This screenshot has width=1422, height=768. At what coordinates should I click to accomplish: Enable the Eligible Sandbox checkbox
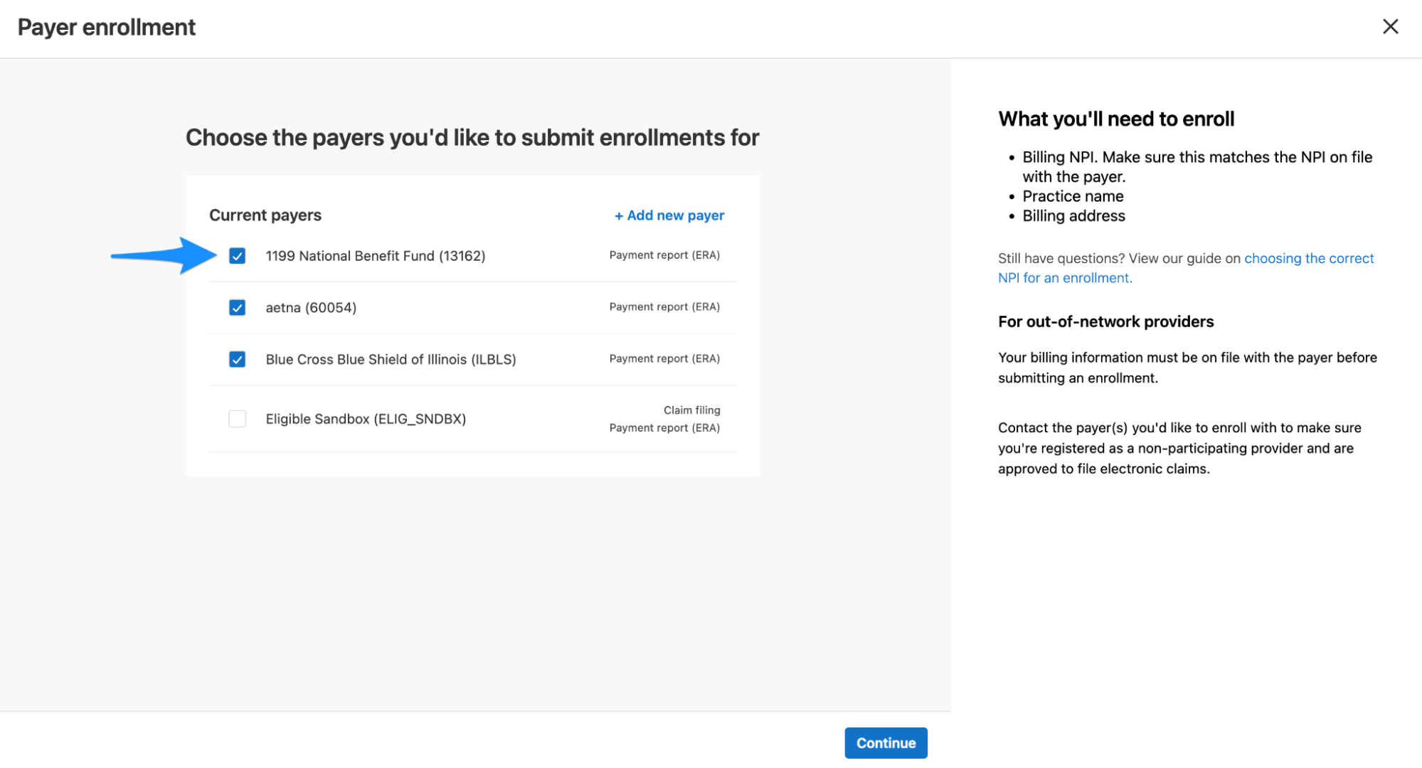237,419
